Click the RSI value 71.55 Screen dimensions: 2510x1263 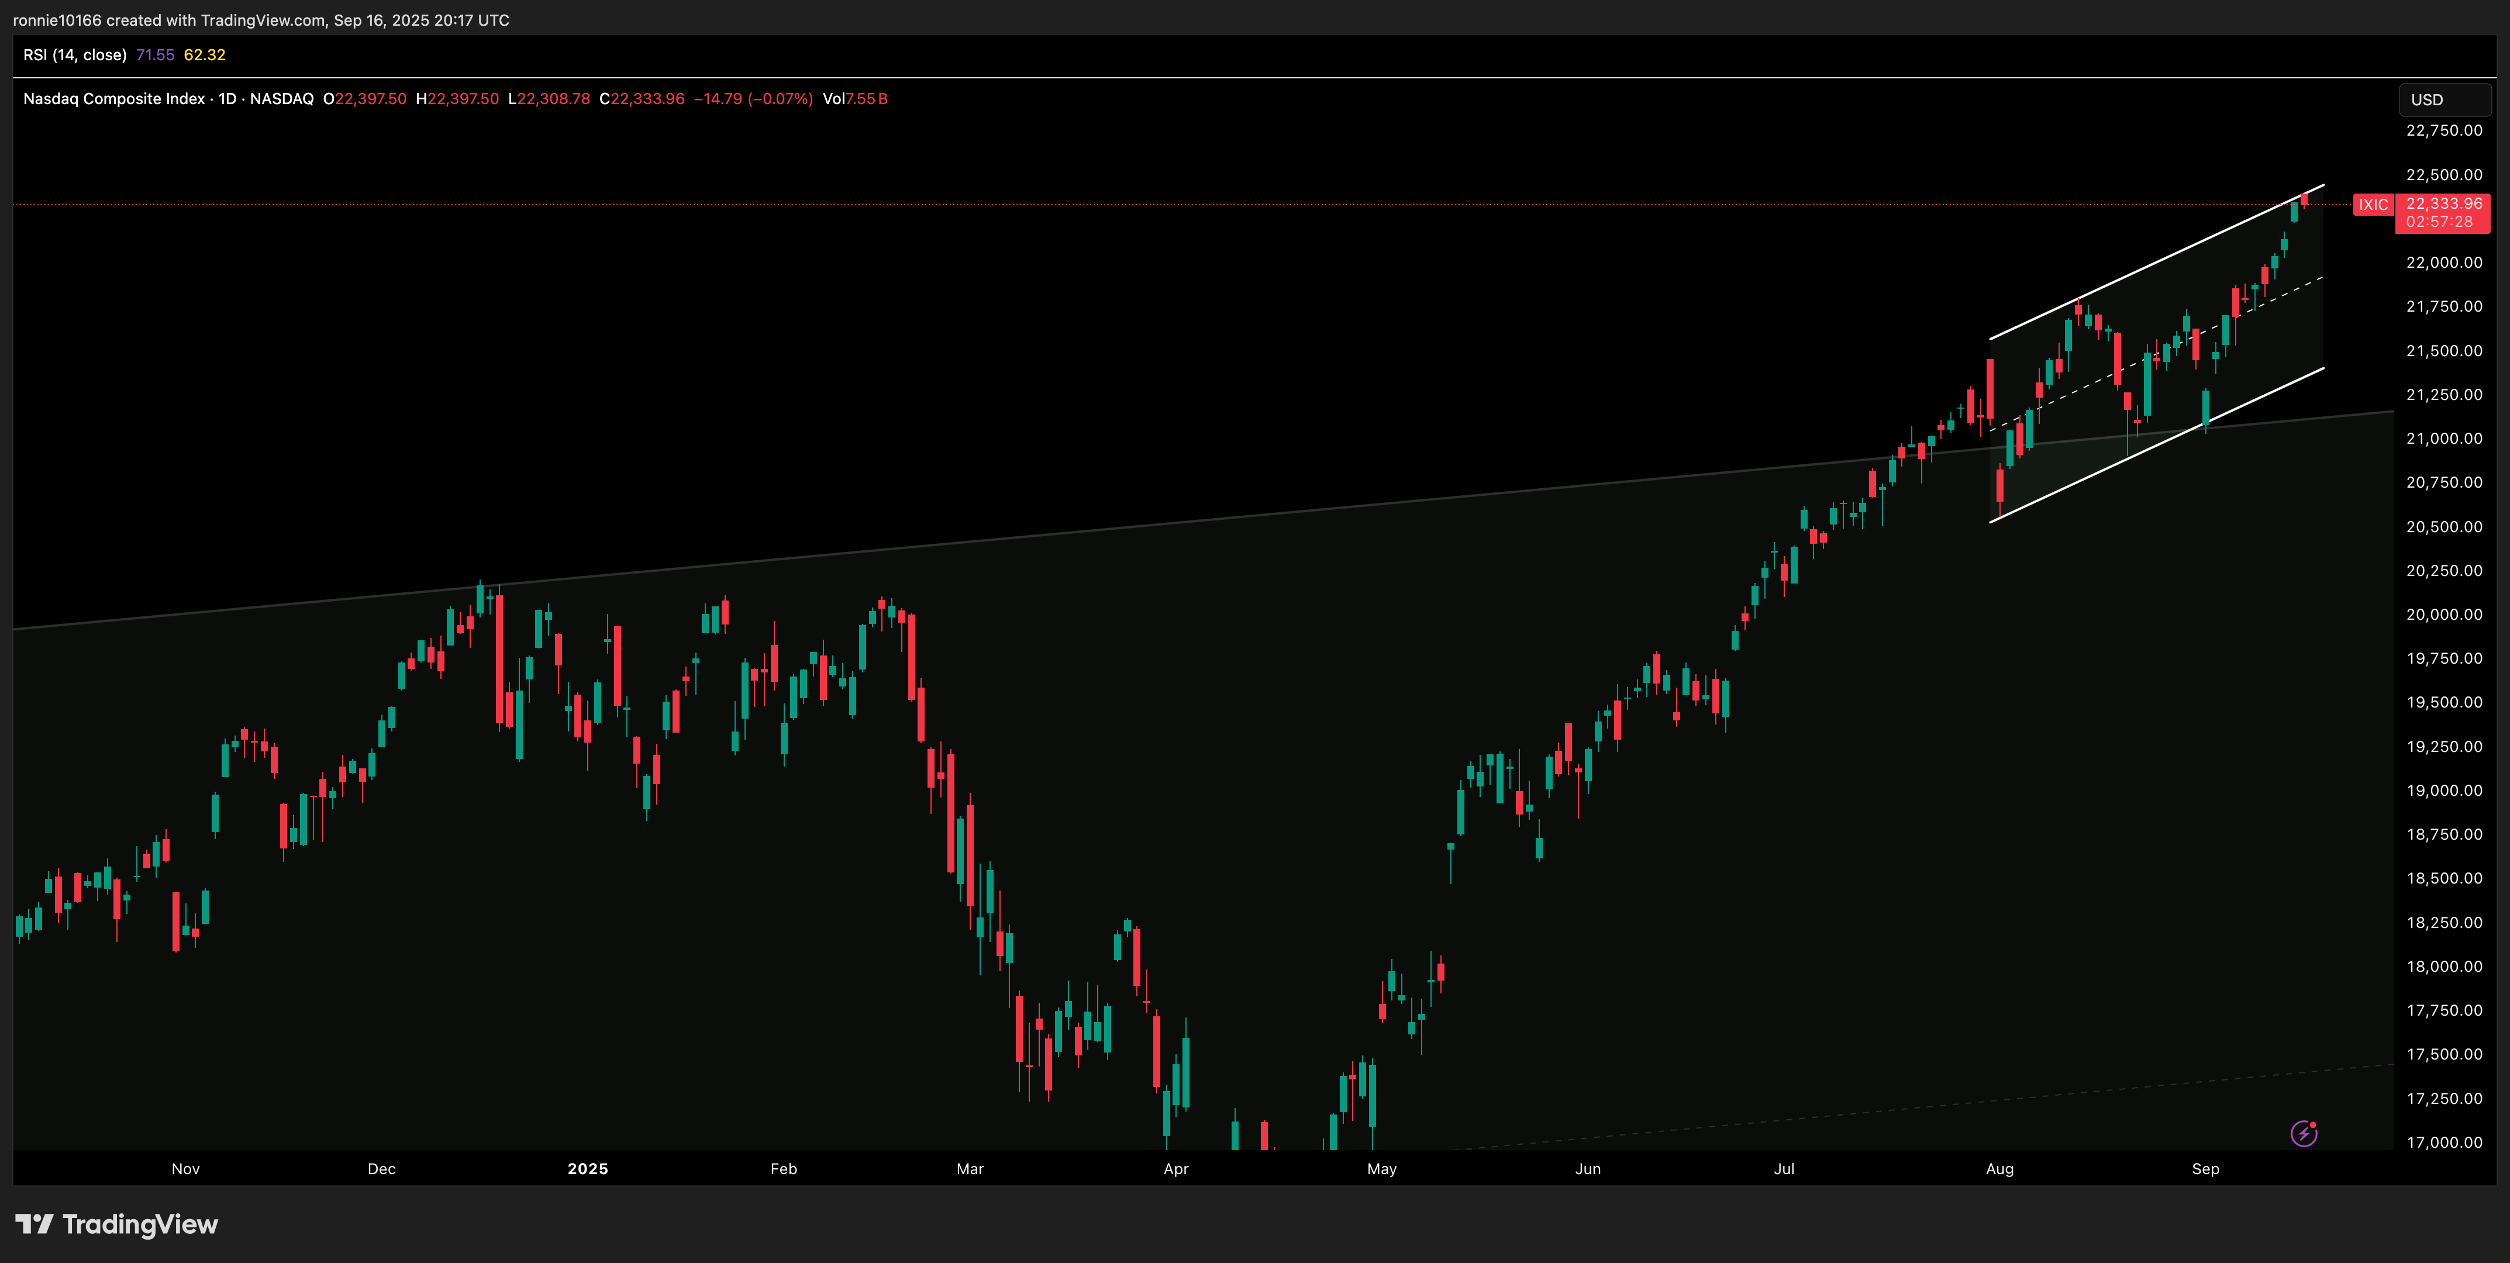[x=155, y=54]
